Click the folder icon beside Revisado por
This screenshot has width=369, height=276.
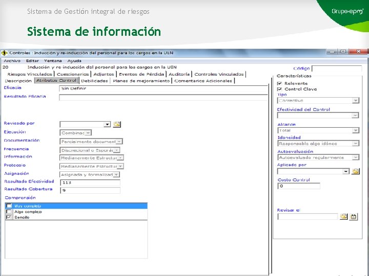click(117, 124)
